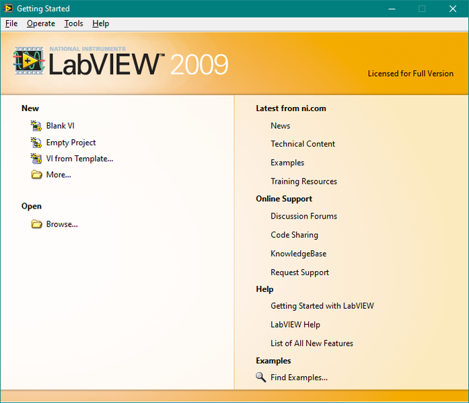
Task: Click the magnifying glass Find Examples icon
Action: coord(261,377)
